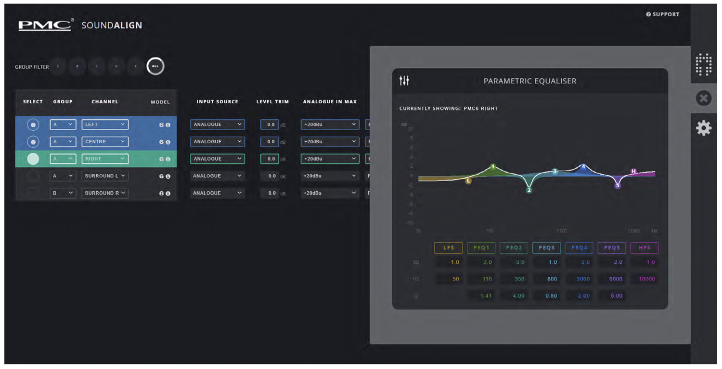Show ALL groups in group filter
Image resolution: width=722 pixels, height=369 pixels.
pos(155,66)
